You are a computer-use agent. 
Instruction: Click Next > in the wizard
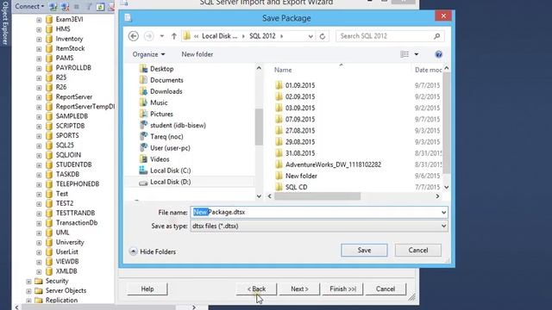pyautogui.click(x=299, y=289)
